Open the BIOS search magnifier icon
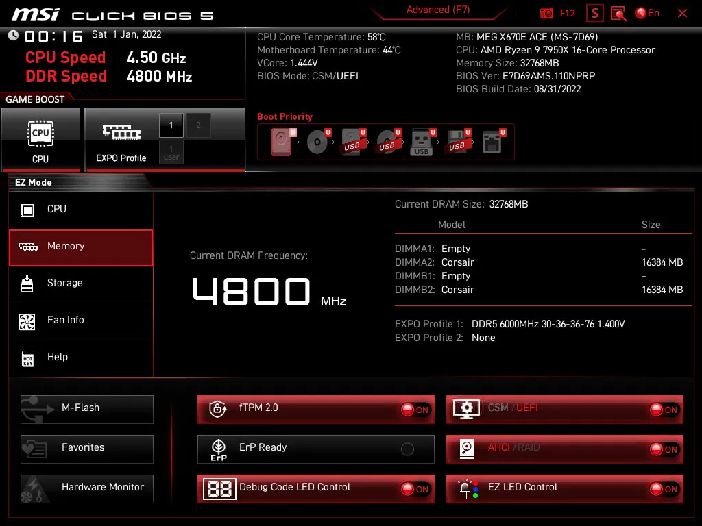Screen dimensions: 702x526 click(x=618, y=14)
